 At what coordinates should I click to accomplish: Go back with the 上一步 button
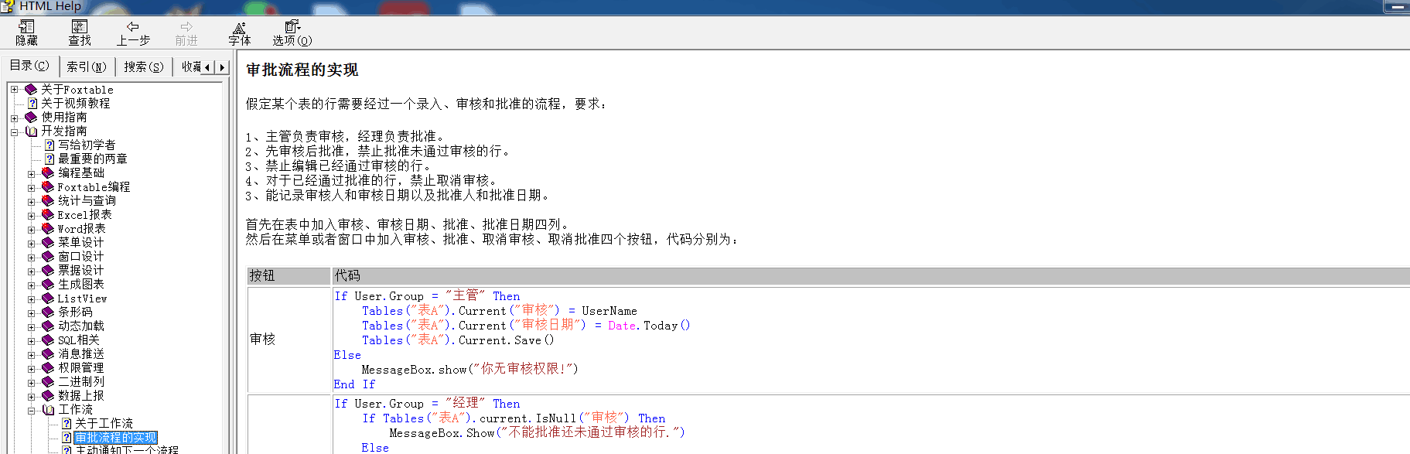tap(133, 32)
